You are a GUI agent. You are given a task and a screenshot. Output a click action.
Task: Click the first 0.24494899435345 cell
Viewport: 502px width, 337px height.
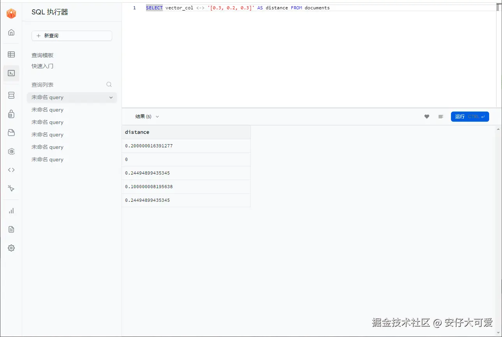point(186,173)
